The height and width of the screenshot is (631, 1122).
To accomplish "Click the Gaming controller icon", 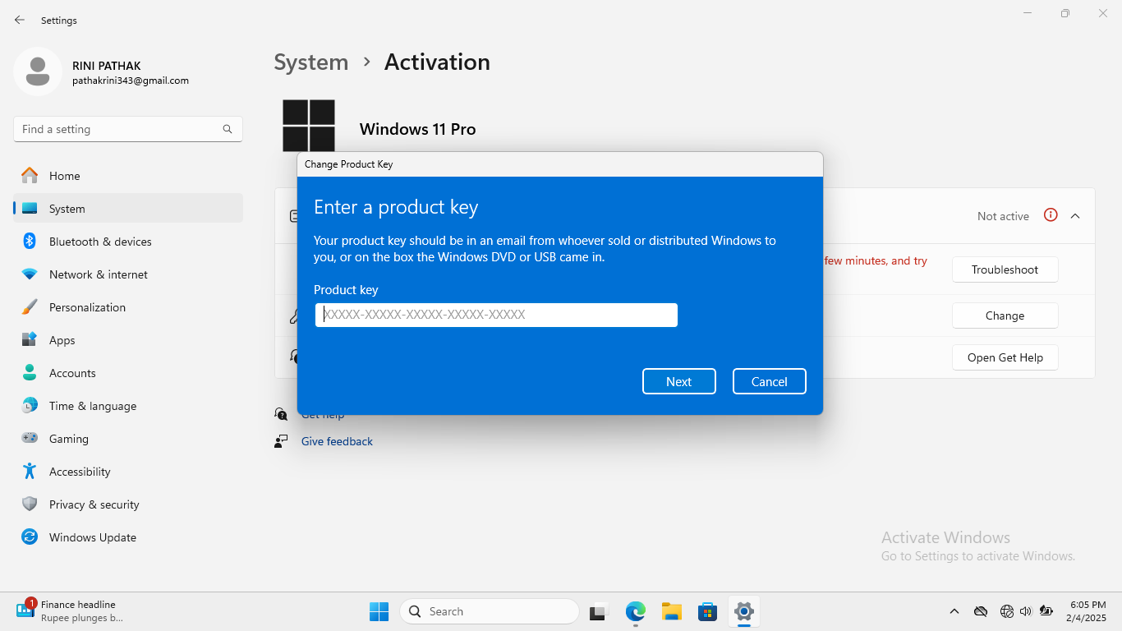I will 30,439.
